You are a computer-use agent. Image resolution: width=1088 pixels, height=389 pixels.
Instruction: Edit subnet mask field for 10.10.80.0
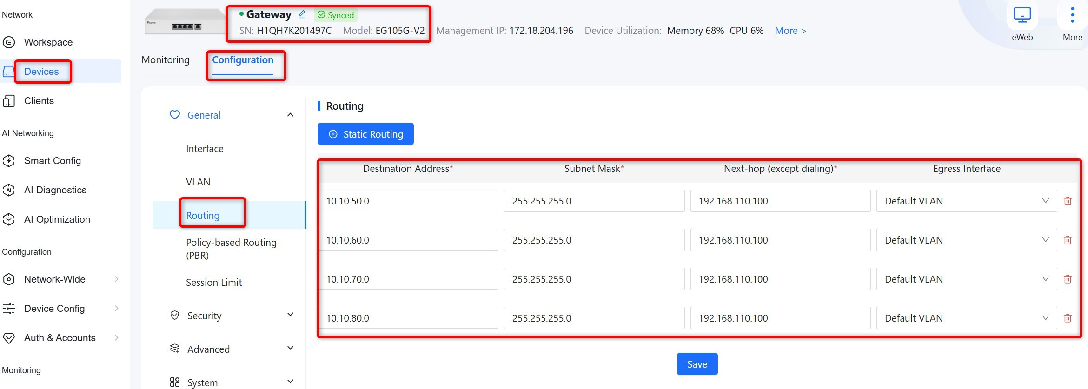point(594,318)
